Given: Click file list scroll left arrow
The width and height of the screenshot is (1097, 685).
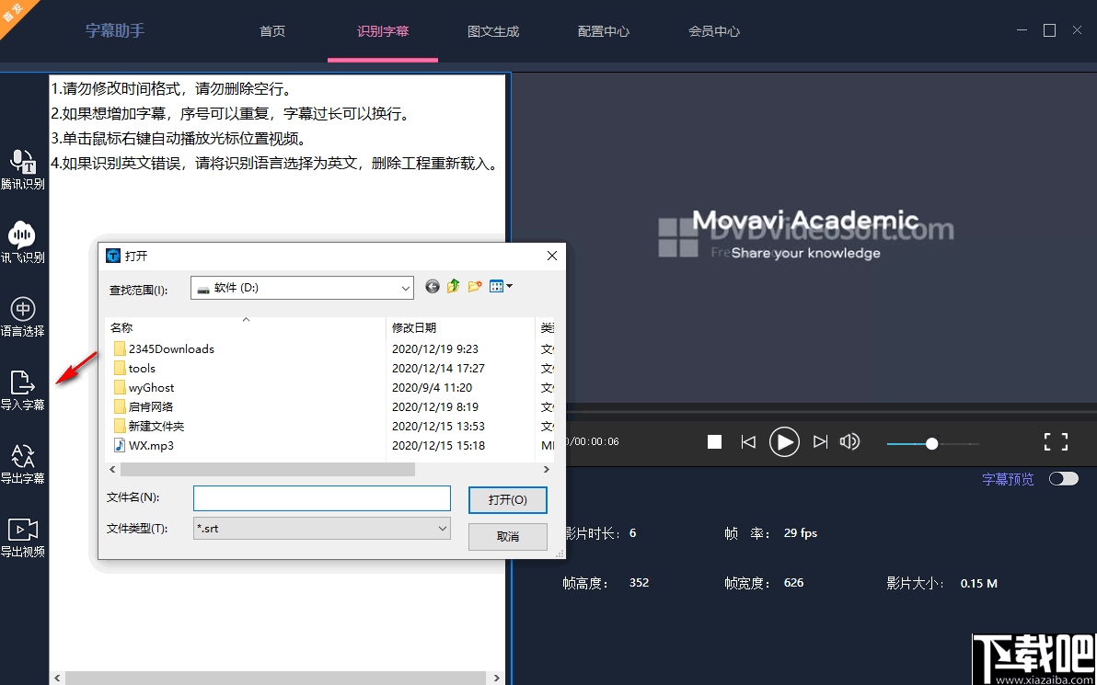Looking at the screenshot, I should [x=112, y=469].
